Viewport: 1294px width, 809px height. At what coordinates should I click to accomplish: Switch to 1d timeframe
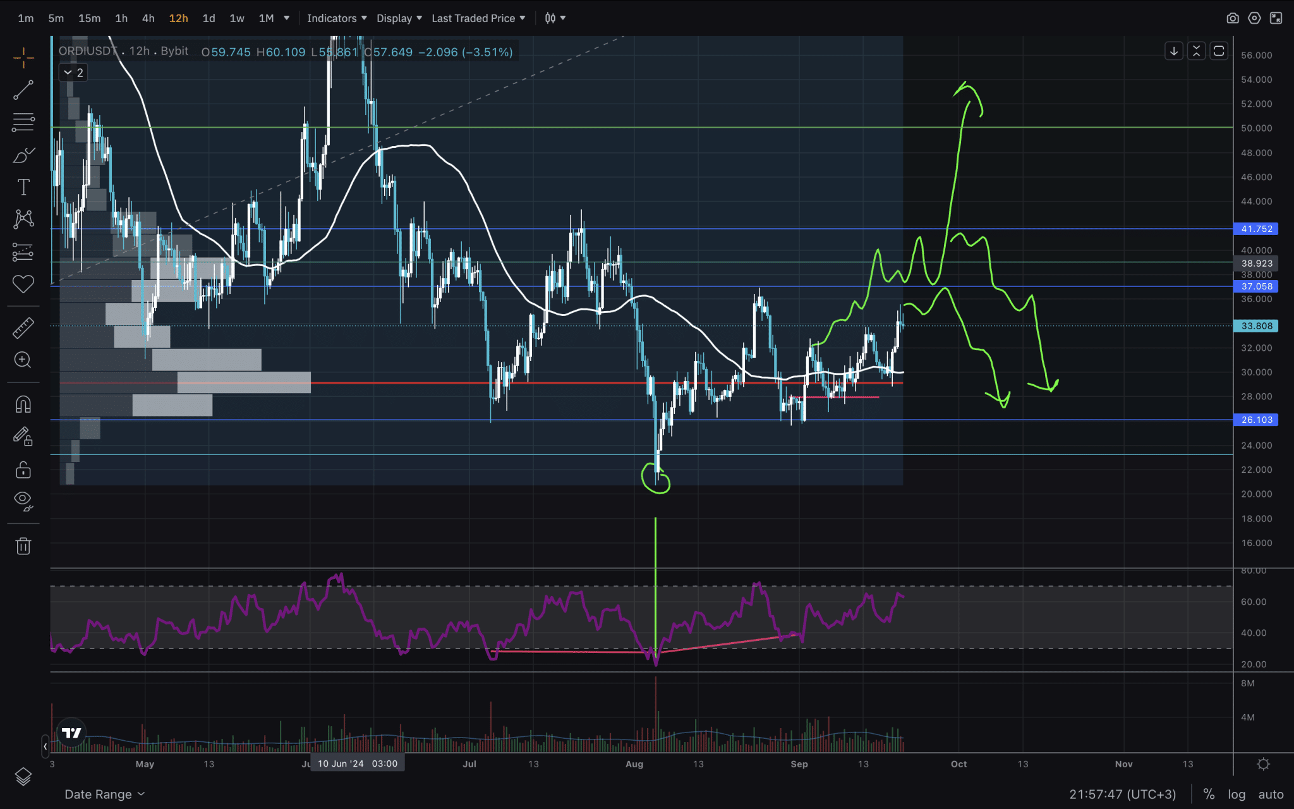coord(209,18)
